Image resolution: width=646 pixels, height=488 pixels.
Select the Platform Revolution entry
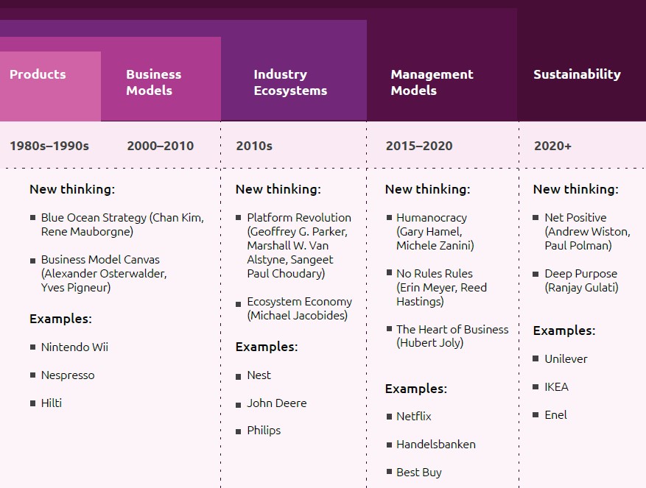tap(298, 245)
